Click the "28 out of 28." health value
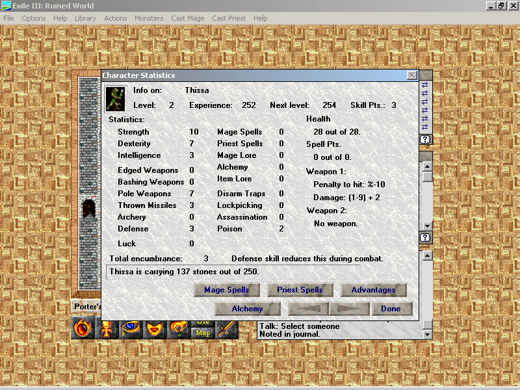The image size is (520, 390). (x=337, y=132)
